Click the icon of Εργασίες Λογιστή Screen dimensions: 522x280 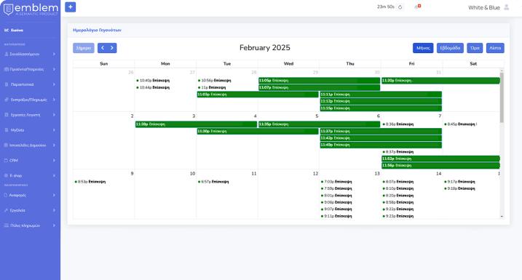click(7, 115)
